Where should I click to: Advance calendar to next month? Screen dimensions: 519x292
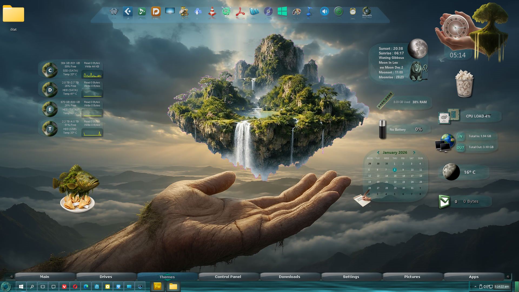pos(414,152)
